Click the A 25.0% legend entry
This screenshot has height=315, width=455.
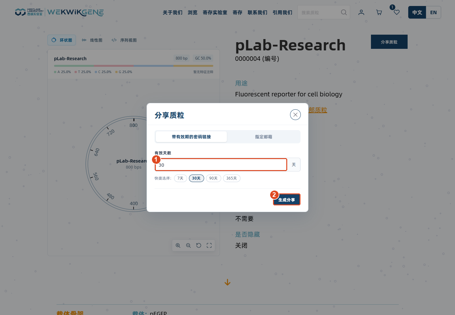[x=63, y=72]
